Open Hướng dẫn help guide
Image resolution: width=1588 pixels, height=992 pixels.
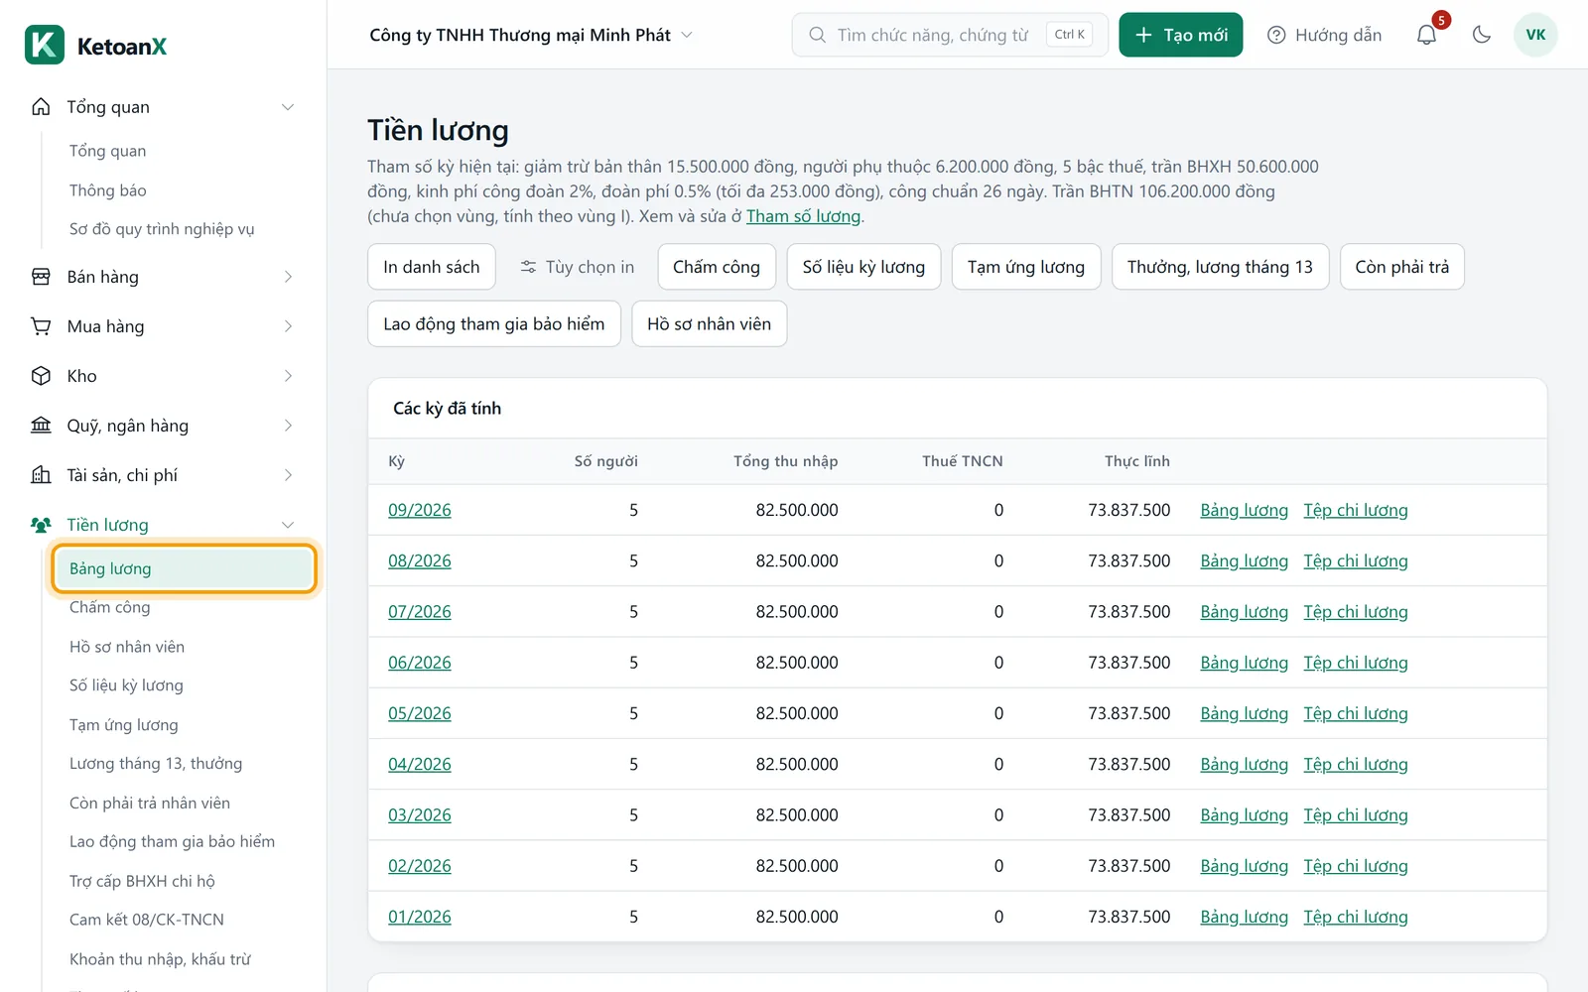click(x=1324, y=35)
